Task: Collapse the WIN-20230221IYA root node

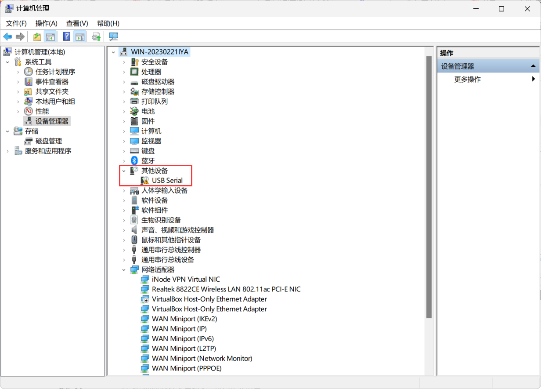Action: [114, 52]
